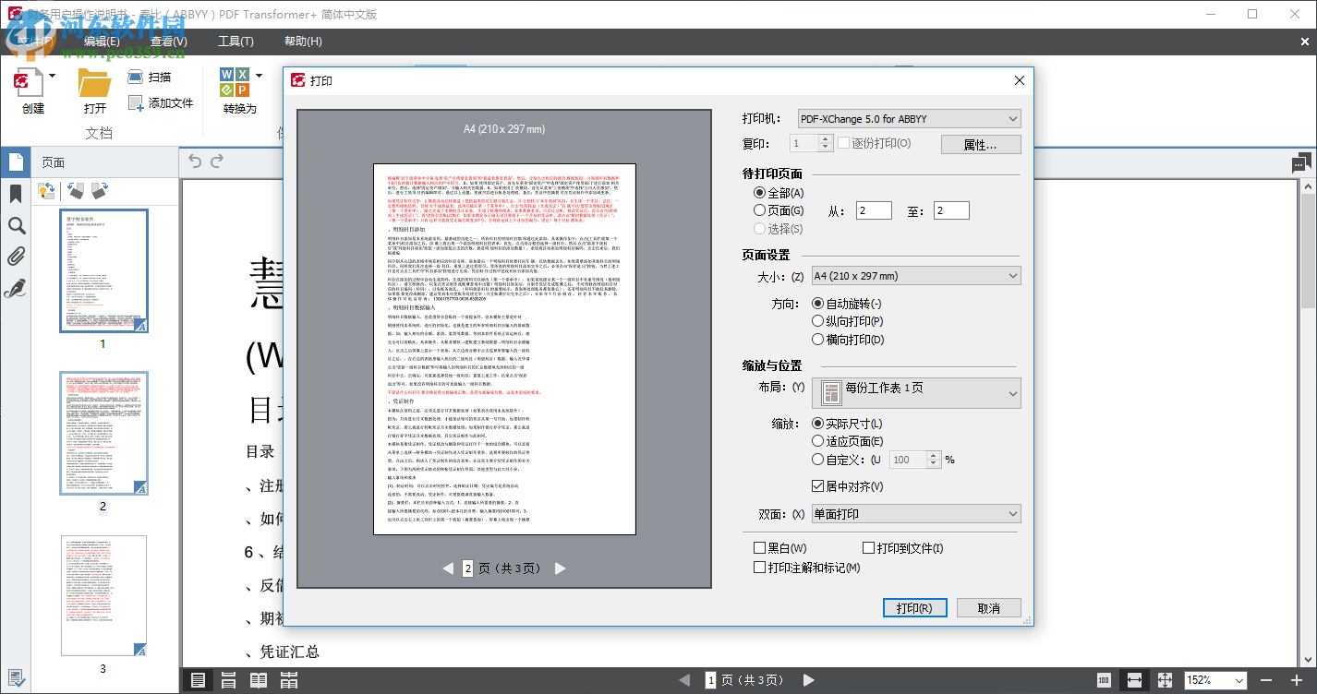Select page 2 thumbnail in the sidebar
Viewport: 1317px width, 694px height.
[x=104, y=434]
